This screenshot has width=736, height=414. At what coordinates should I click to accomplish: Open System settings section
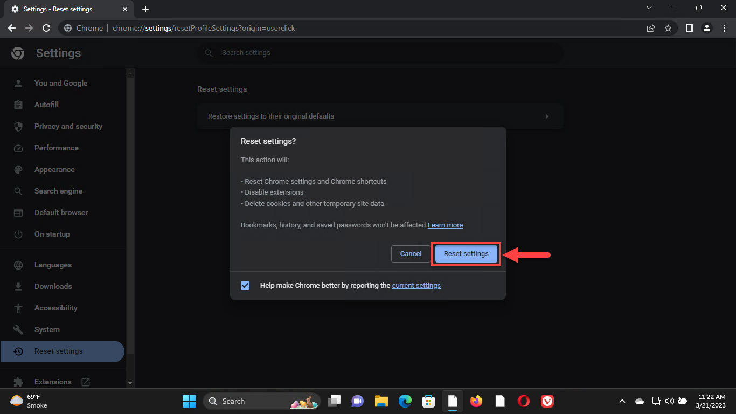(x=47, y=329)
